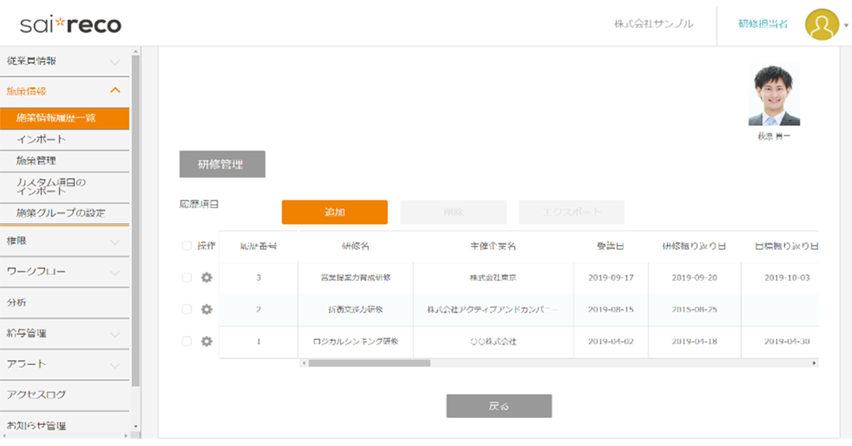The image size is (852, 446).
Task: Check the box for ロジカルシンキング研修 row
Action: coord(187,341)
